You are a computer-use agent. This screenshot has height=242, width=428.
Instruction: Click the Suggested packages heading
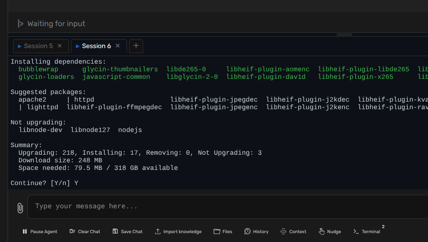[48, 92]
